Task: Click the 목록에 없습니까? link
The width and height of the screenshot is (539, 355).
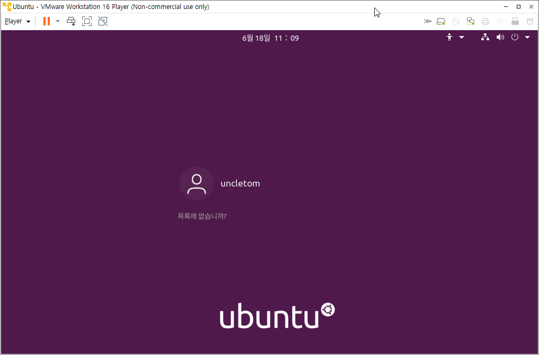Action: click(x=202, y=216)
